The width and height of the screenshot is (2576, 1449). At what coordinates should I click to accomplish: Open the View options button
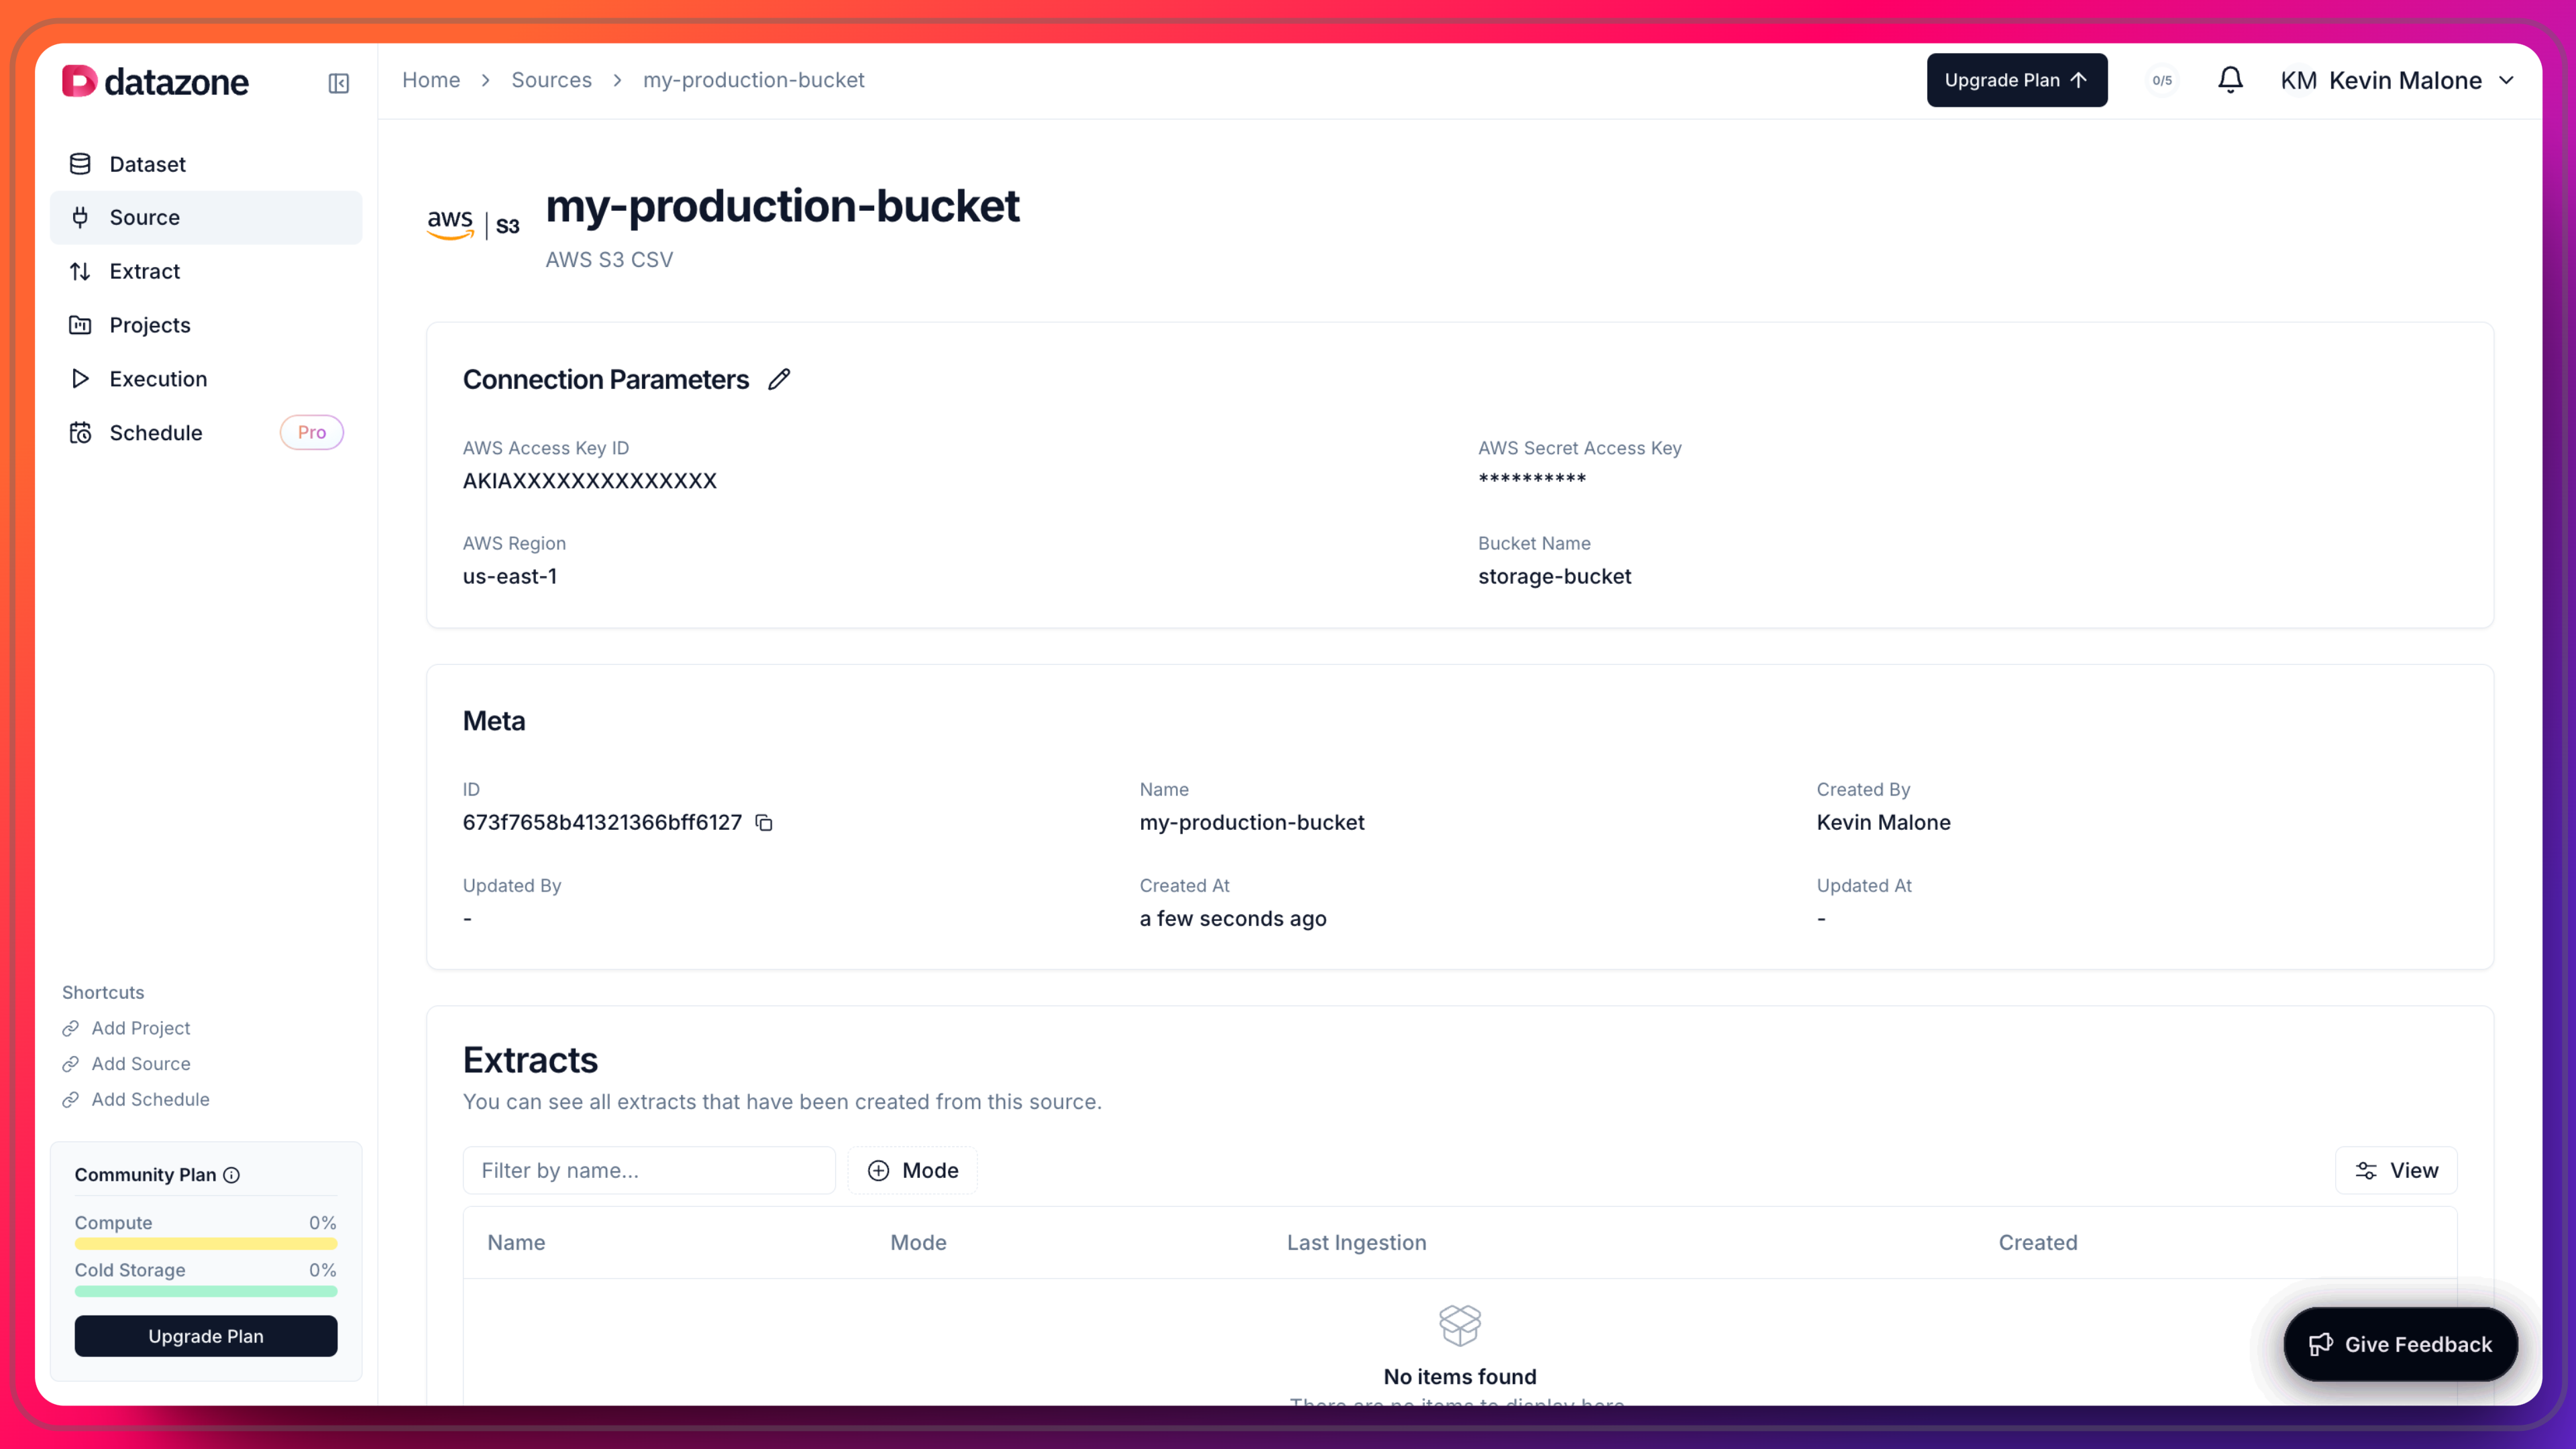click(2396, 1171)
